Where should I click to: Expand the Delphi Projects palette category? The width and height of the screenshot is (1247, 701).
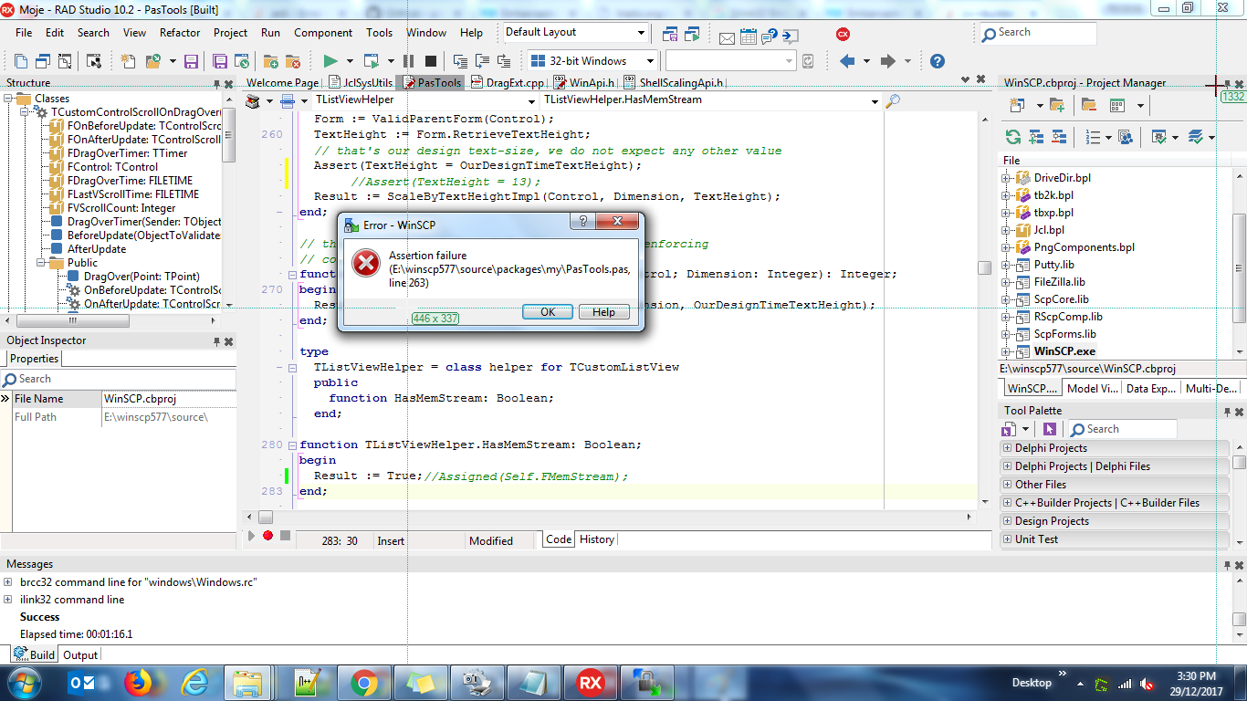1007,448
